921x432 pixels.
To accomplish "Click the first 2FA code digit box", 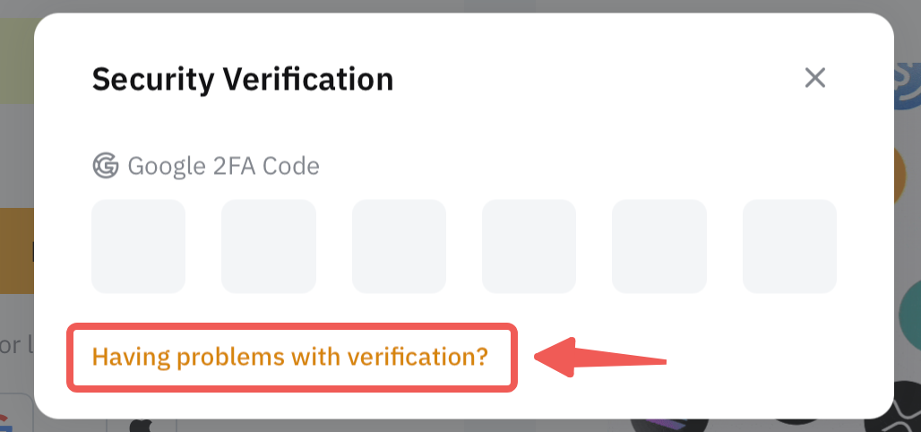I will [x=138, y=246].
